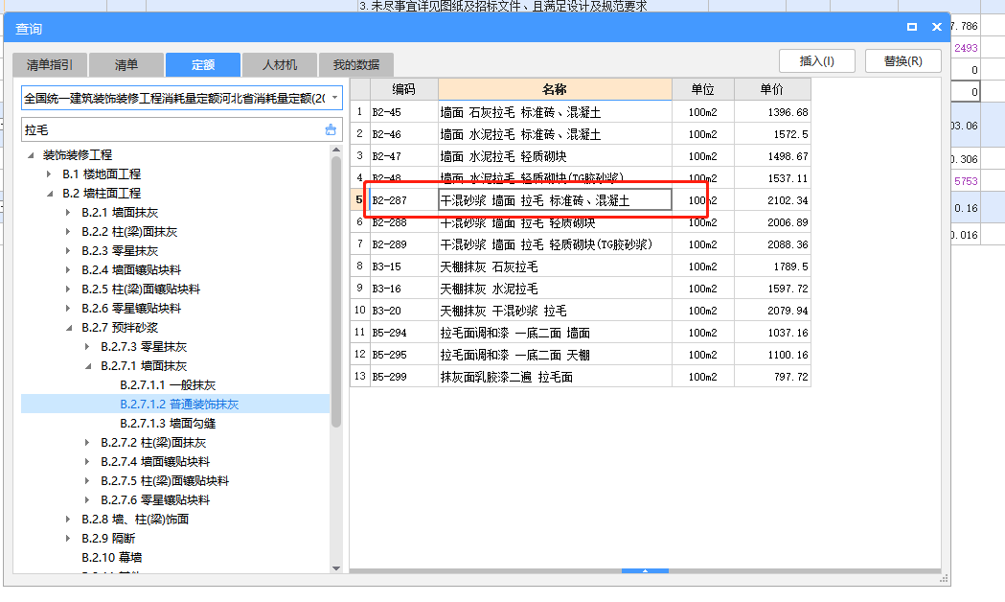Click the 替换(R) button
The width and height of the screenshot is (1005, 602).
[902, 61]
